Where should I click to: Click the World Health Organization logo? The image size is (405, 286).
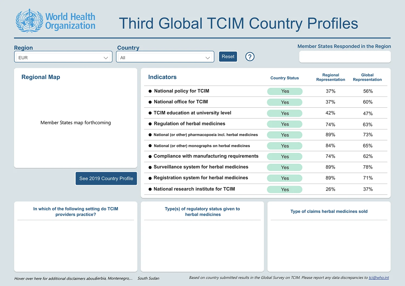tap(56, 21)
